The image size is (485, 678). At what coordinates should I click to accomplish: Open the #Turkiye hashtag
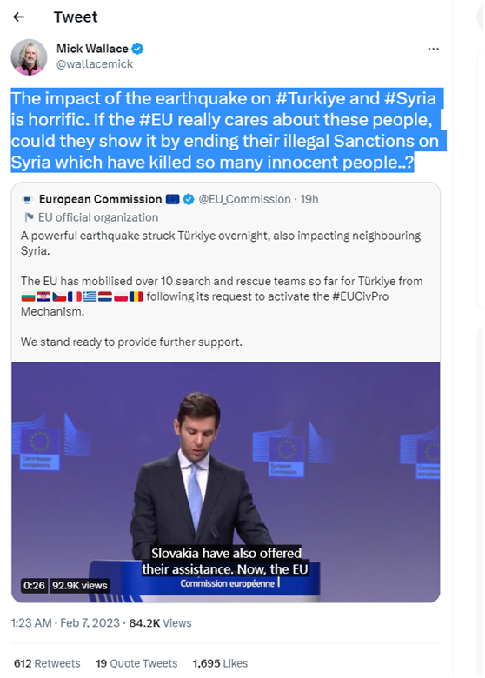[310, 98]
